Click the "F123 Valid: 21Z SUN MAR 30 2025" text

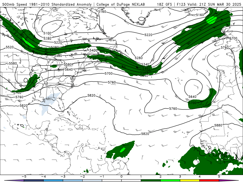[209, 4]
